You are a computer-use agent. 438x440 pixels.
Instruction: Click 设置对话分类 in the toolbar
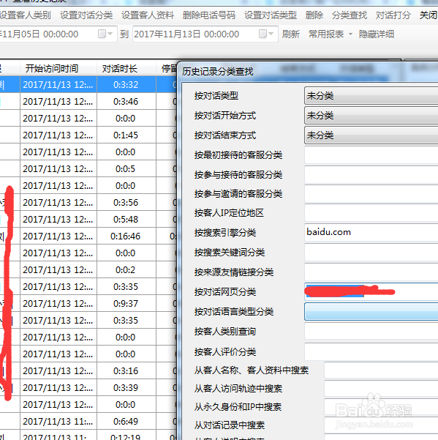coord(86,15)
